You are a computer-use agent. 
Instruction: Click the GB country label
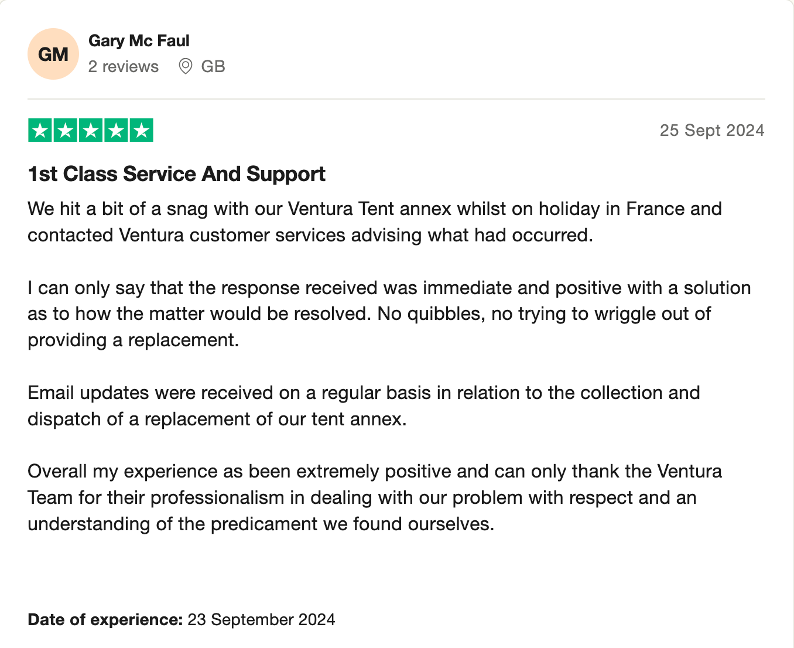pyautogui.click(x=213, y=67)
